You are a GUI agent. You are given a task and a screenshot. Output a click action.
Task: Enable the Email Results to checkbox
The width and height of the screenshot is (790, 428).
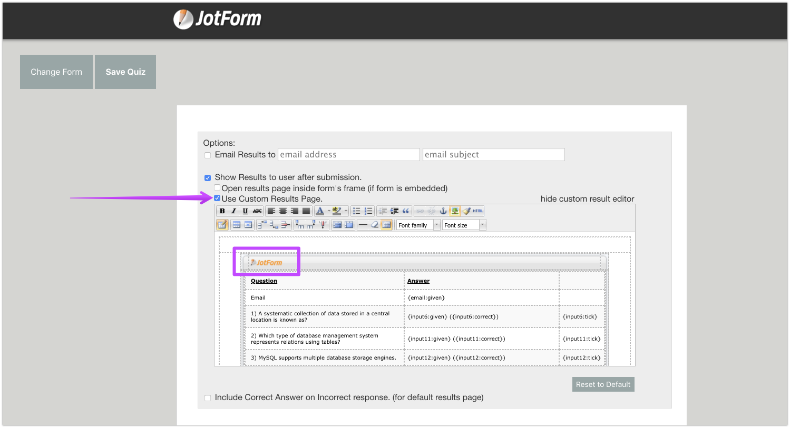208,155
